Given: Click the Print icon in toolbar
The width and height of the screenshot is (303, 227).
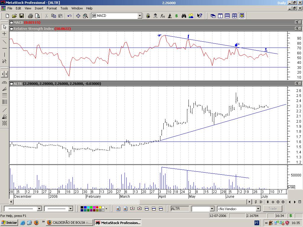Looking at the screenshot, I should pos(30,16).
